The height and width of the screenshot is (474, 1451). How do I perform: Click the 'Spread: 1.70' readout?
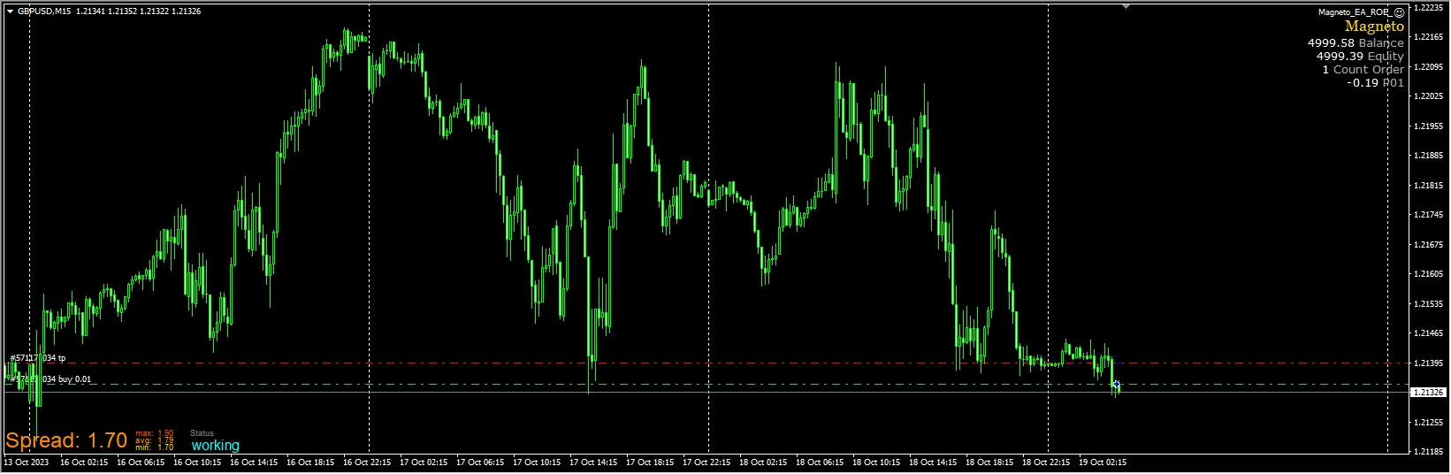66,440
